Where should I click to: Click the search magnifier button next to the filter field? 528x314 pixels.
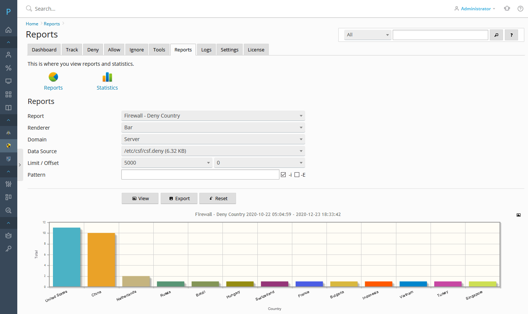click(496, 35)
